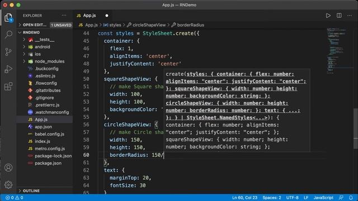Select App.js in the file tree

41,119
